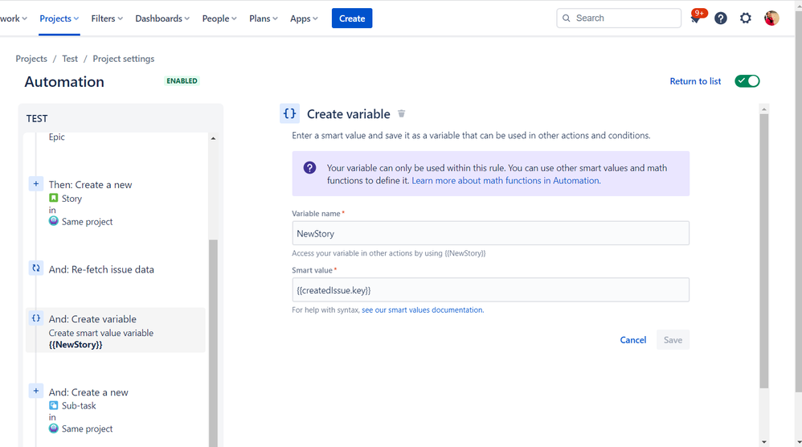Viewport: 802px width, 447px height.
Task: Open the People menu
Action: [x=219, y=18]
